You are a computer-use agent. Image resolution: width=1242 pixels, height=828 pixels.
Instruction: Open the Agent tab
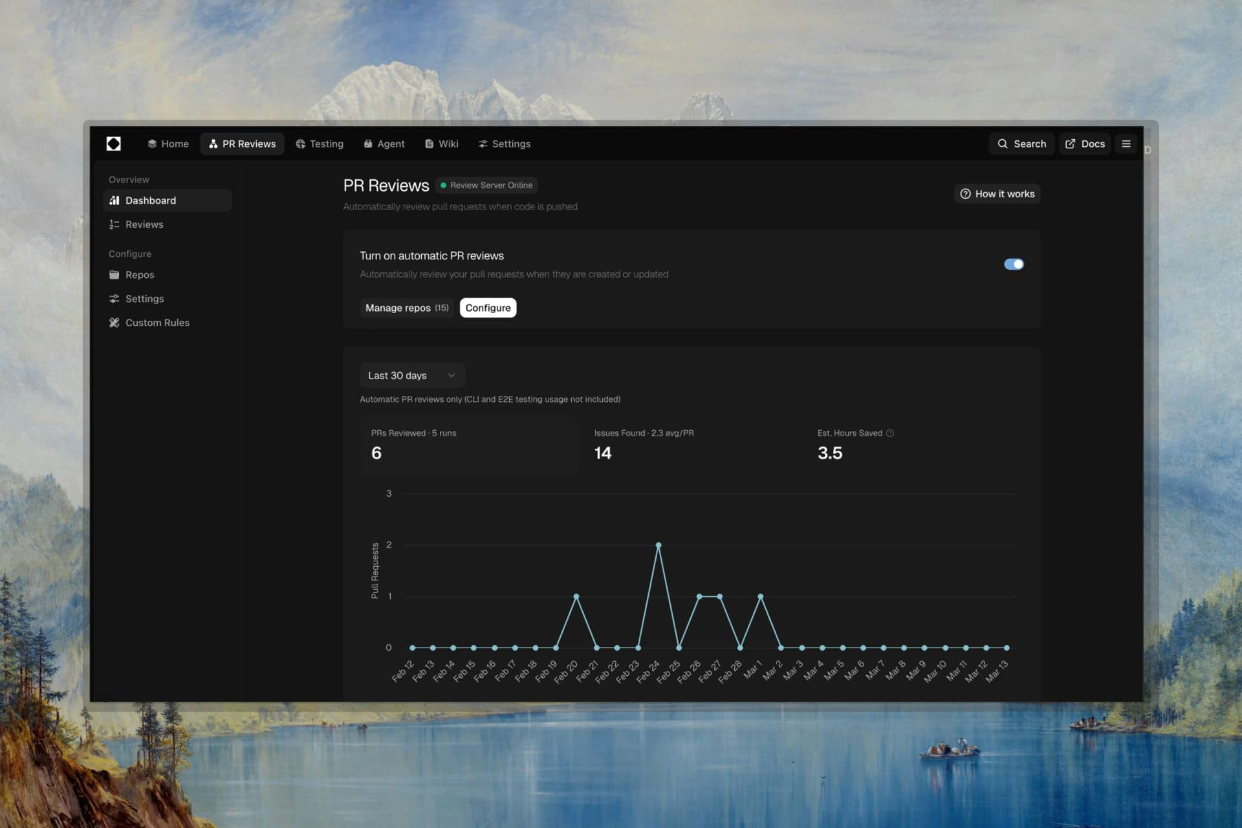click(384, 144)
